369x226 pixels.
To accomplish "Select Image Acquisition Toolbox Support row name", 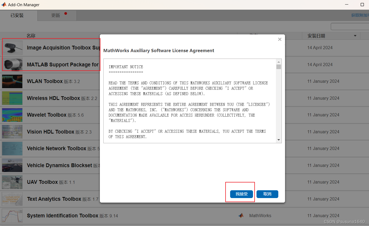I will click(x=63, y=48).
